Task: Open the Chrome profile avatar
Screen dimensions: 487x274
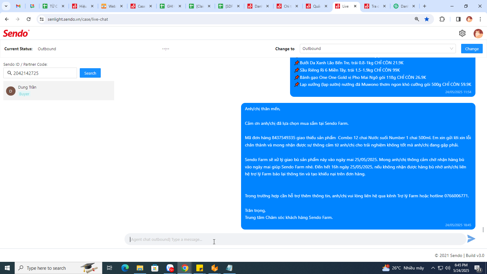Action: (x=469, y=19)
